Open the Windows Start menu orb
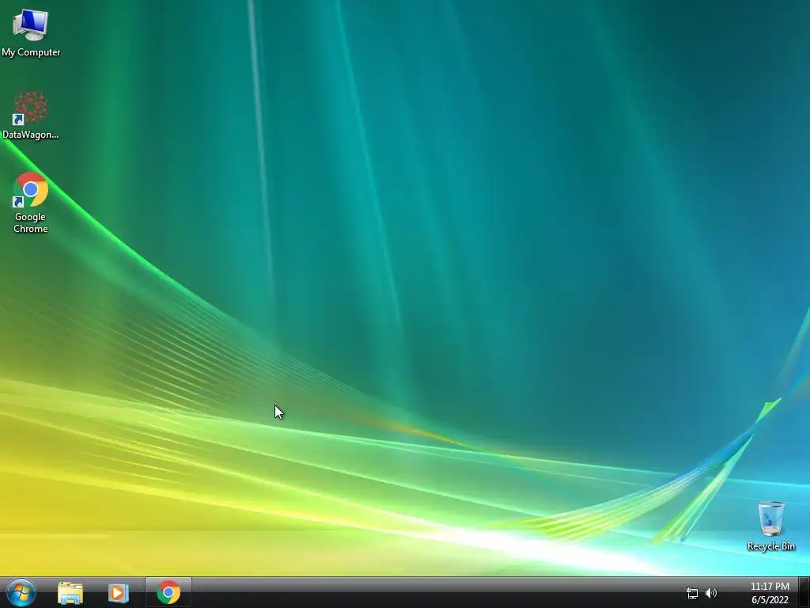Viewport: 810px width, 608px height. click(x=21, y=592)
